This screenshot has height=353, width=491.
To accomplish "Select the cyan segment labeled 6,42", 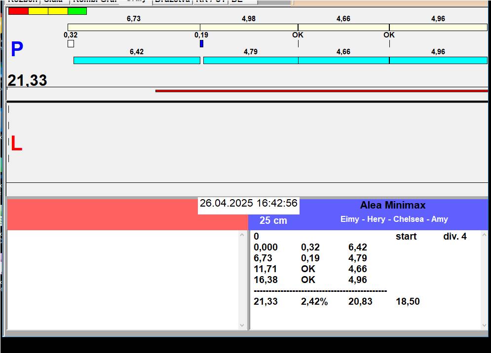I will [137, 60].
